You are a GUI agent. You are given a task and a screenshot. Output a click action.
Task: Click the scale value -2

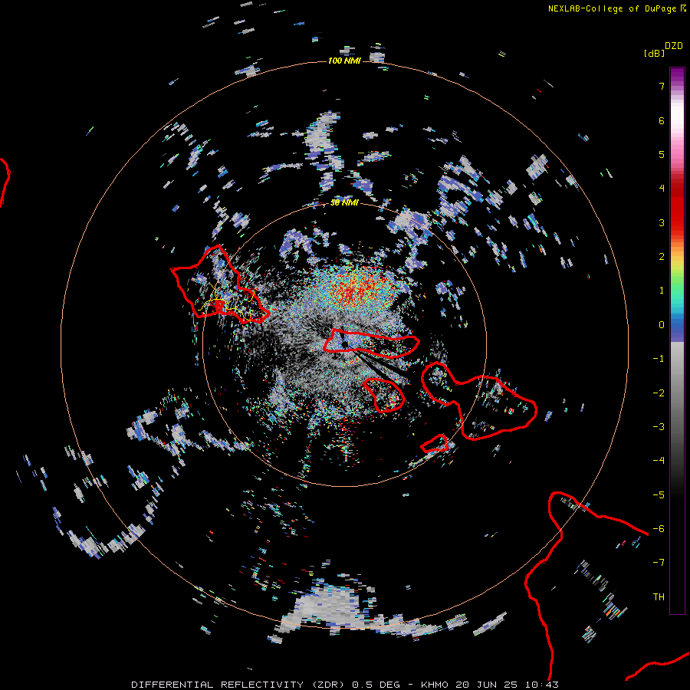pyautogui.click(x=659, y=393)
